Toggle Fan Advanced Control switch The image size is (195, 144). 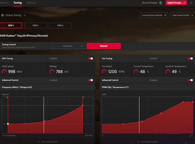190,80
